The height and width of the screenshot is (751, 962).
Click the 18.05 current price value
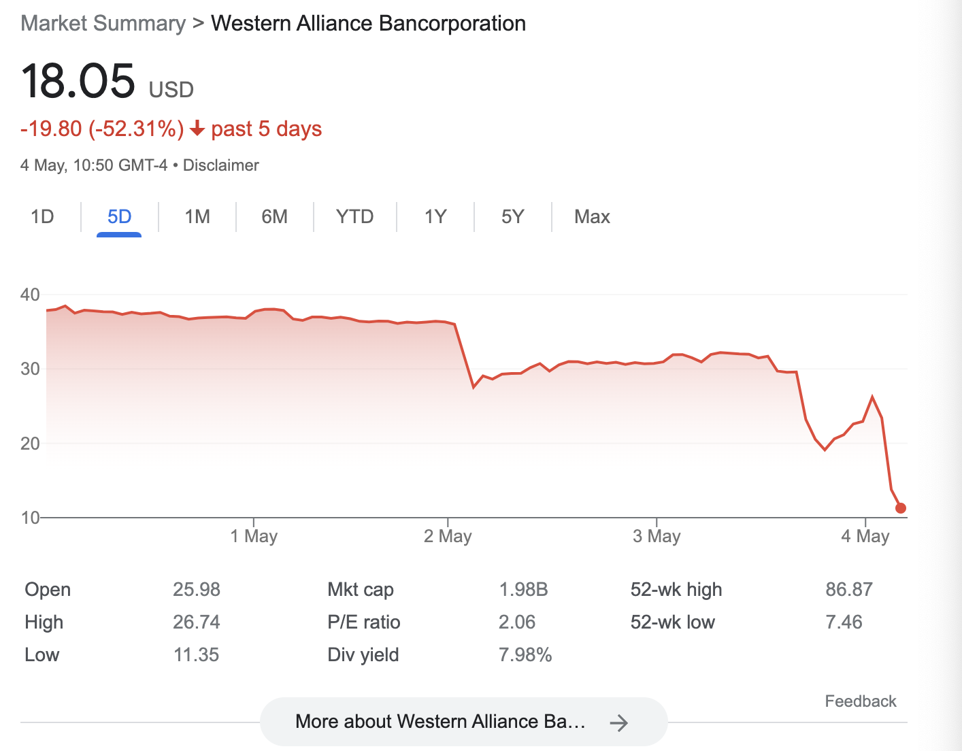coord(78,81)
